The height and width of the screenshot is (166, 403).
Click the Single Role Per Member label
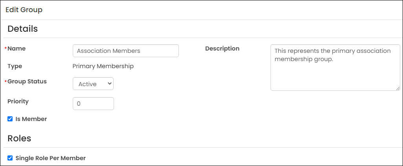(51, 158)
